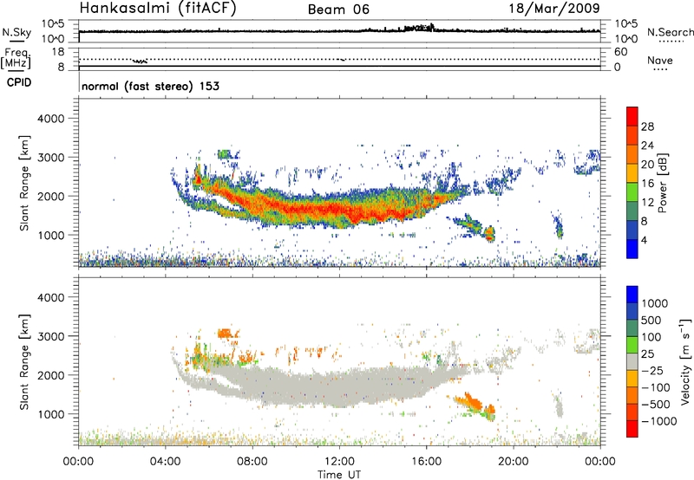Viewport: 694px width, 480px height.
Task: Click the power colorbar segment between 20 and 24 dB
Action: tap(632, 155)
